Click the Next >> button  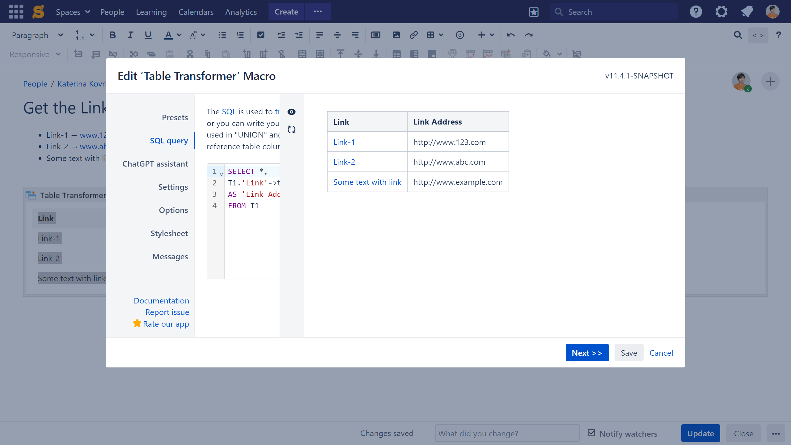587,353
